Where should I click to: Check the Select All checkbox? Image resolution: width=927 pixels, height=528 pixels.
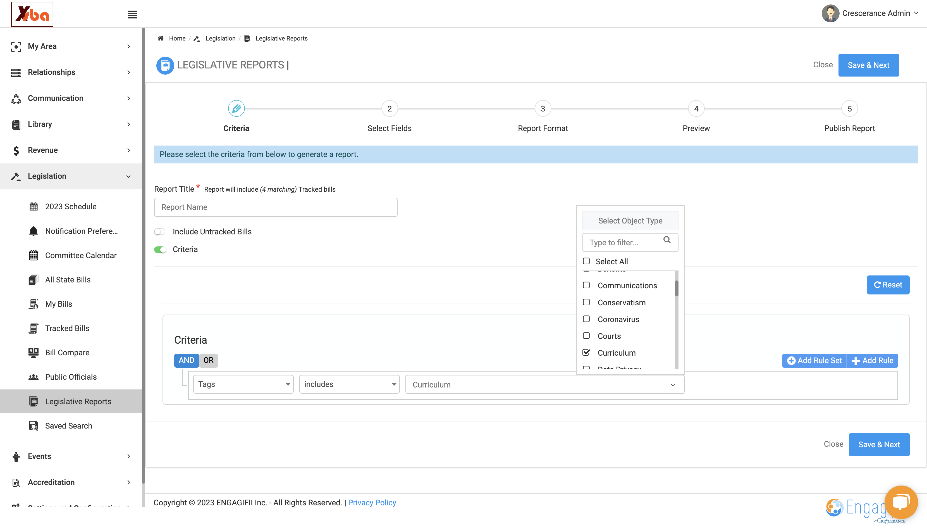(x=586, y=261)
